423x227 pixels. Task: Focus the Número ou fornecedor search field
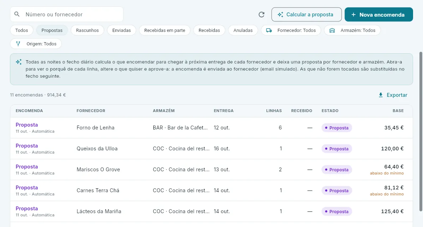67,14
